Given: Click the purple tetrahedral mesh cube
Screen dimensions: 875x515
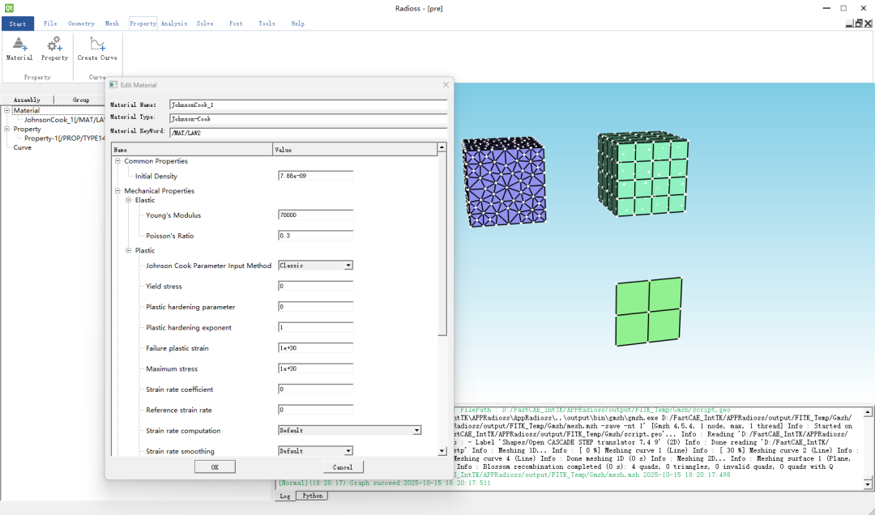Looking at the screenshot, I should pyautogui.click(x=503, y=182).
